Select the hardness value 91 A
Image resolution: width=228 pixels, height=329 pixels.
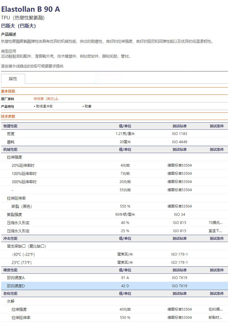pyautogui.click(x=125, y=277)
